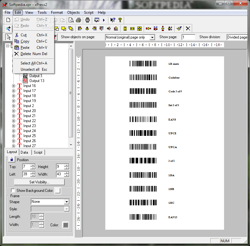Image resolution: width=250 pixels, height=246 pixels.
Task: Decrease the Width position value
Action: tap(67, 176)
